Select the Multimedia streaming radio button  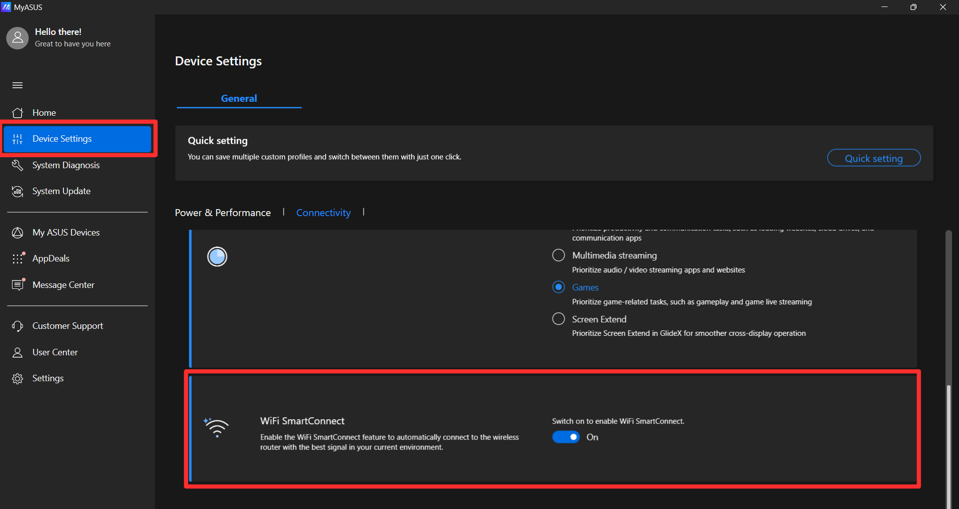click(x=558, y=255)
